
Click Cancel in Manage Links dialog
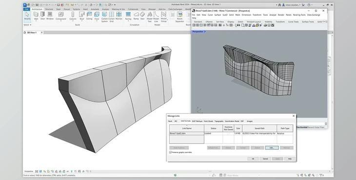pos(265,159)
